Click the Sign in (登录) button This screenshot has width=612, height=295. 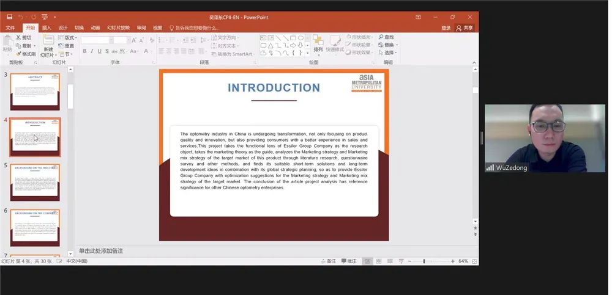click(x=446, y=27)
